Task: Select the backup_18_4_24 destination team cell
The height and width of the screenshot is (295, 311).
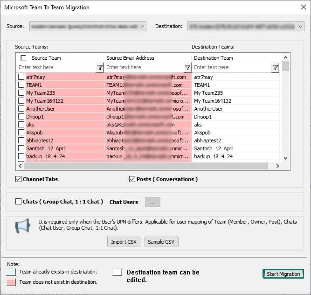Action: (235, 156)
